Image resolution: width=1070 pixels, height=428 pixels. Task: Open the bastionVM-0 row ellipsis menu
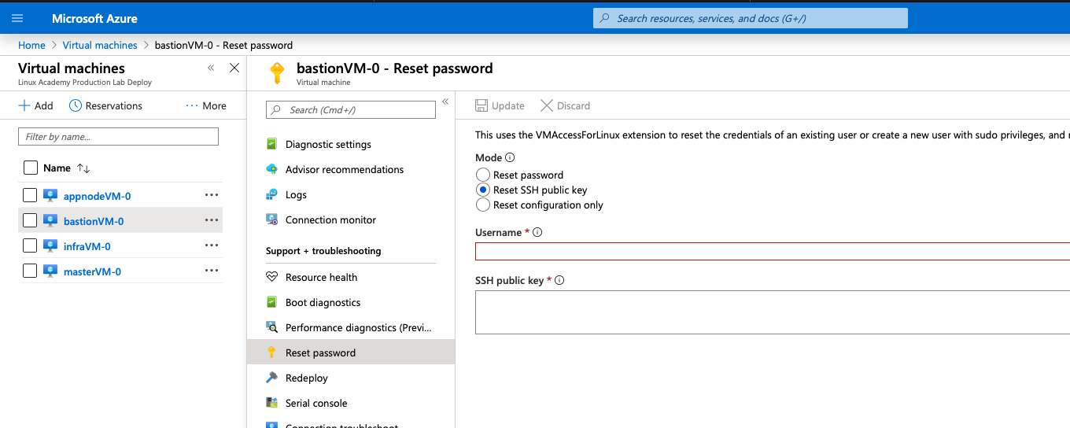click(212, 220)
